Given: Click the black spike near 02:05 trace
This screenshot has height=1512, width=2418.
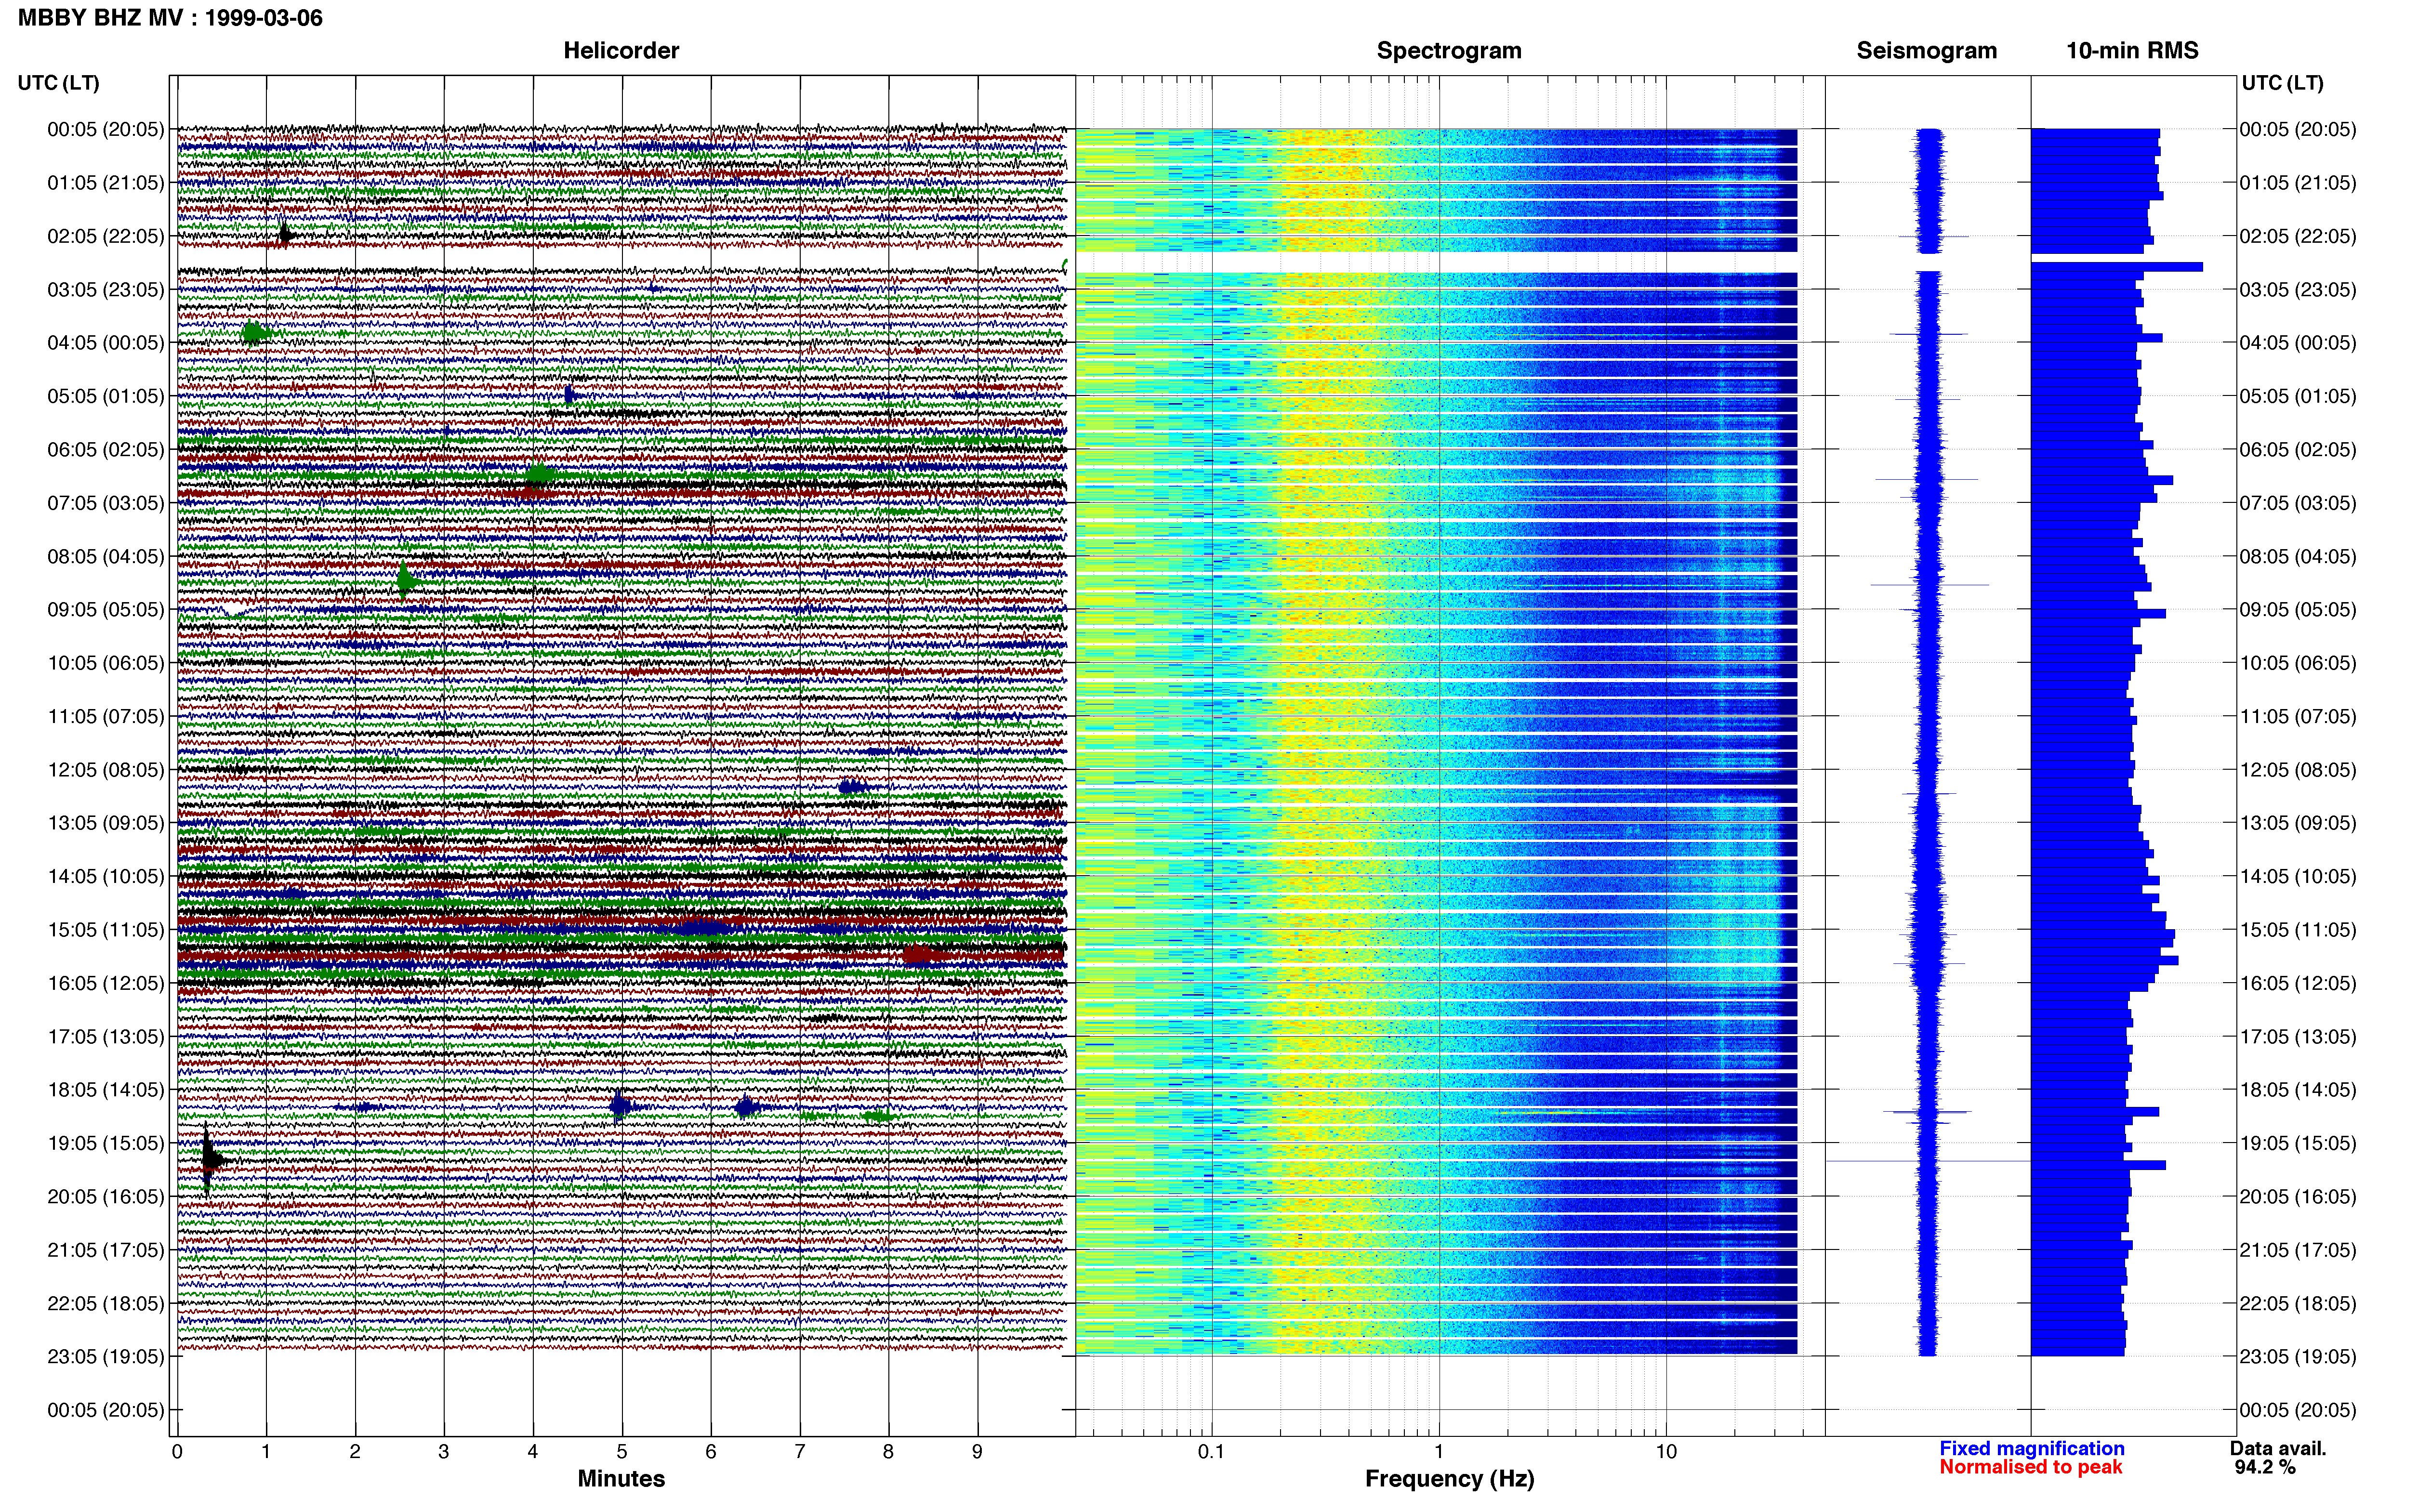Looking at the screenshot, I should (x=285, y=236).
